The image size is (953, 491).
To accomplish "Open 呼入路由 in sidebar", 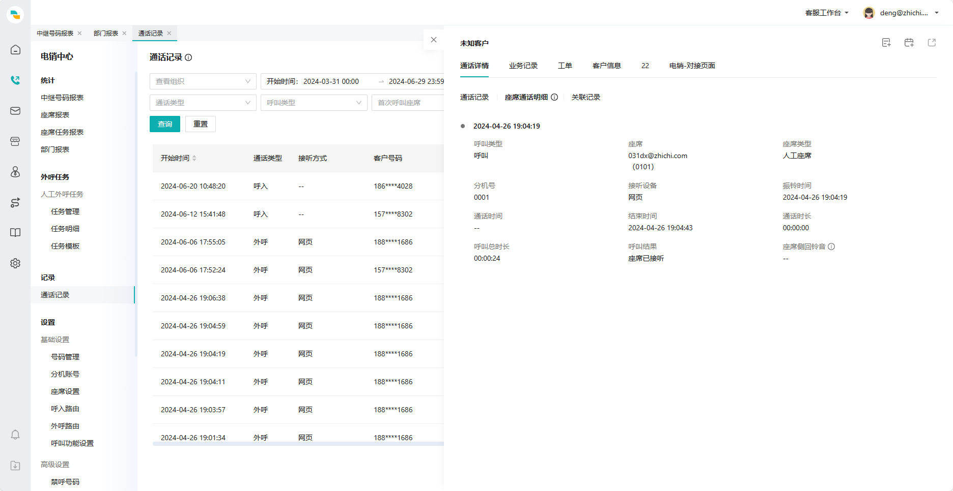I will coord(65,409).
